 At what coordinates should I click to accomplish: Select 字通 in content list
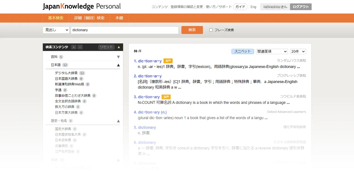58,90
